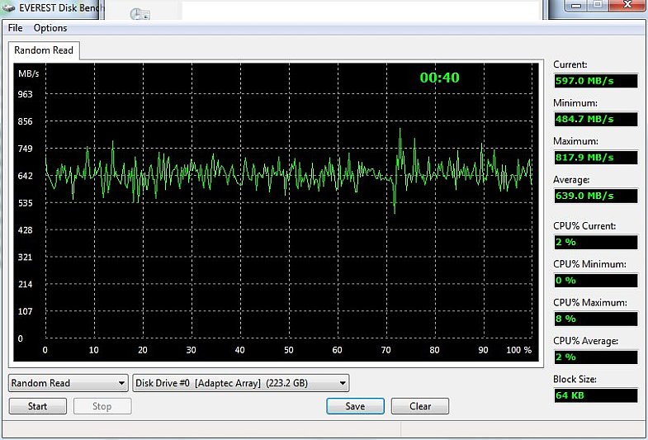Screen dimensions: 648x440
Task: Select the Random Read tab
Action: point(44,50)
